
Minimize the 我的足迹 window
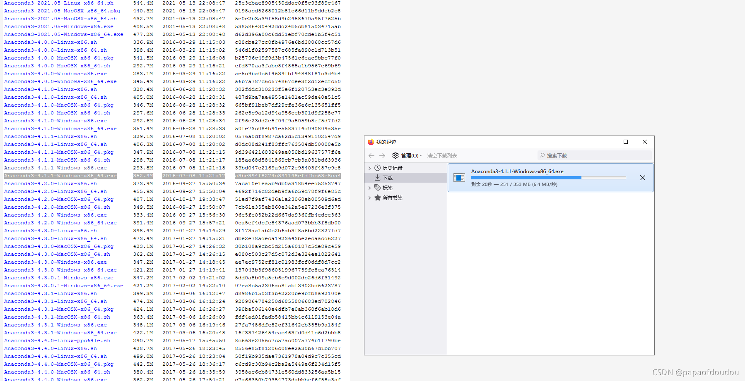pyautogui.click(x=607, y=142)
